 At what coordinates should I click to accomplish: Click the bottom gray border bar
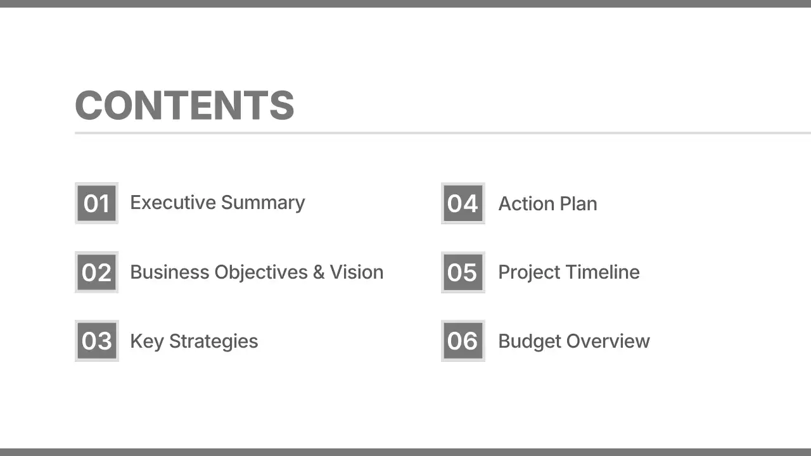(x=405, y=452)
